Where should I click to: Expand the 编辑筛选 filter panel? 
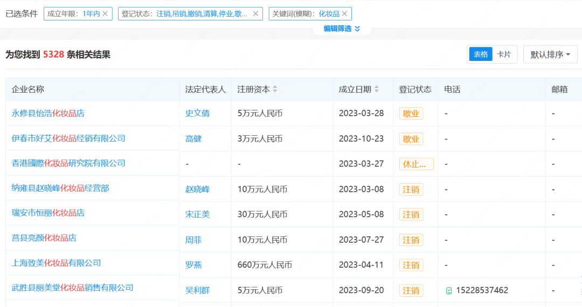(x=342, y=29)
